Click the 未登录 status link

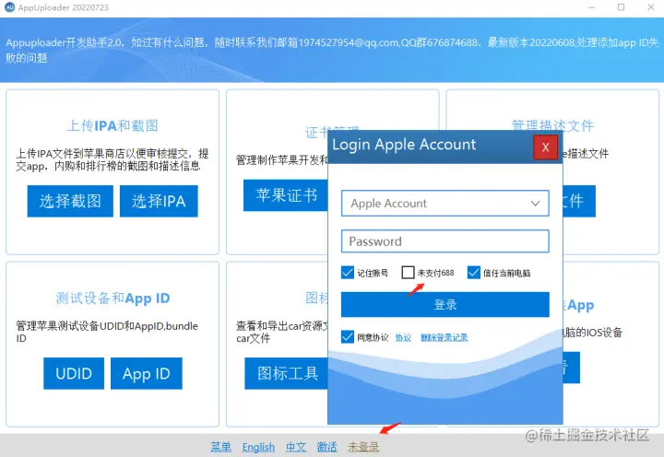tap(363, 447)
